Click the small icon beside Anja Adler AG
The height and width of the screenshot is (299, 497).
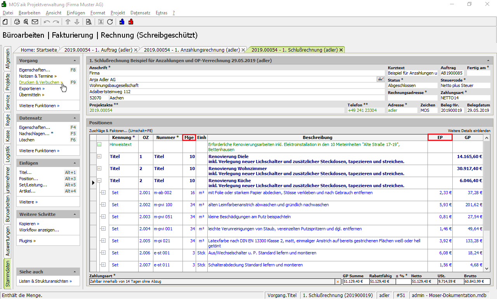381,79
